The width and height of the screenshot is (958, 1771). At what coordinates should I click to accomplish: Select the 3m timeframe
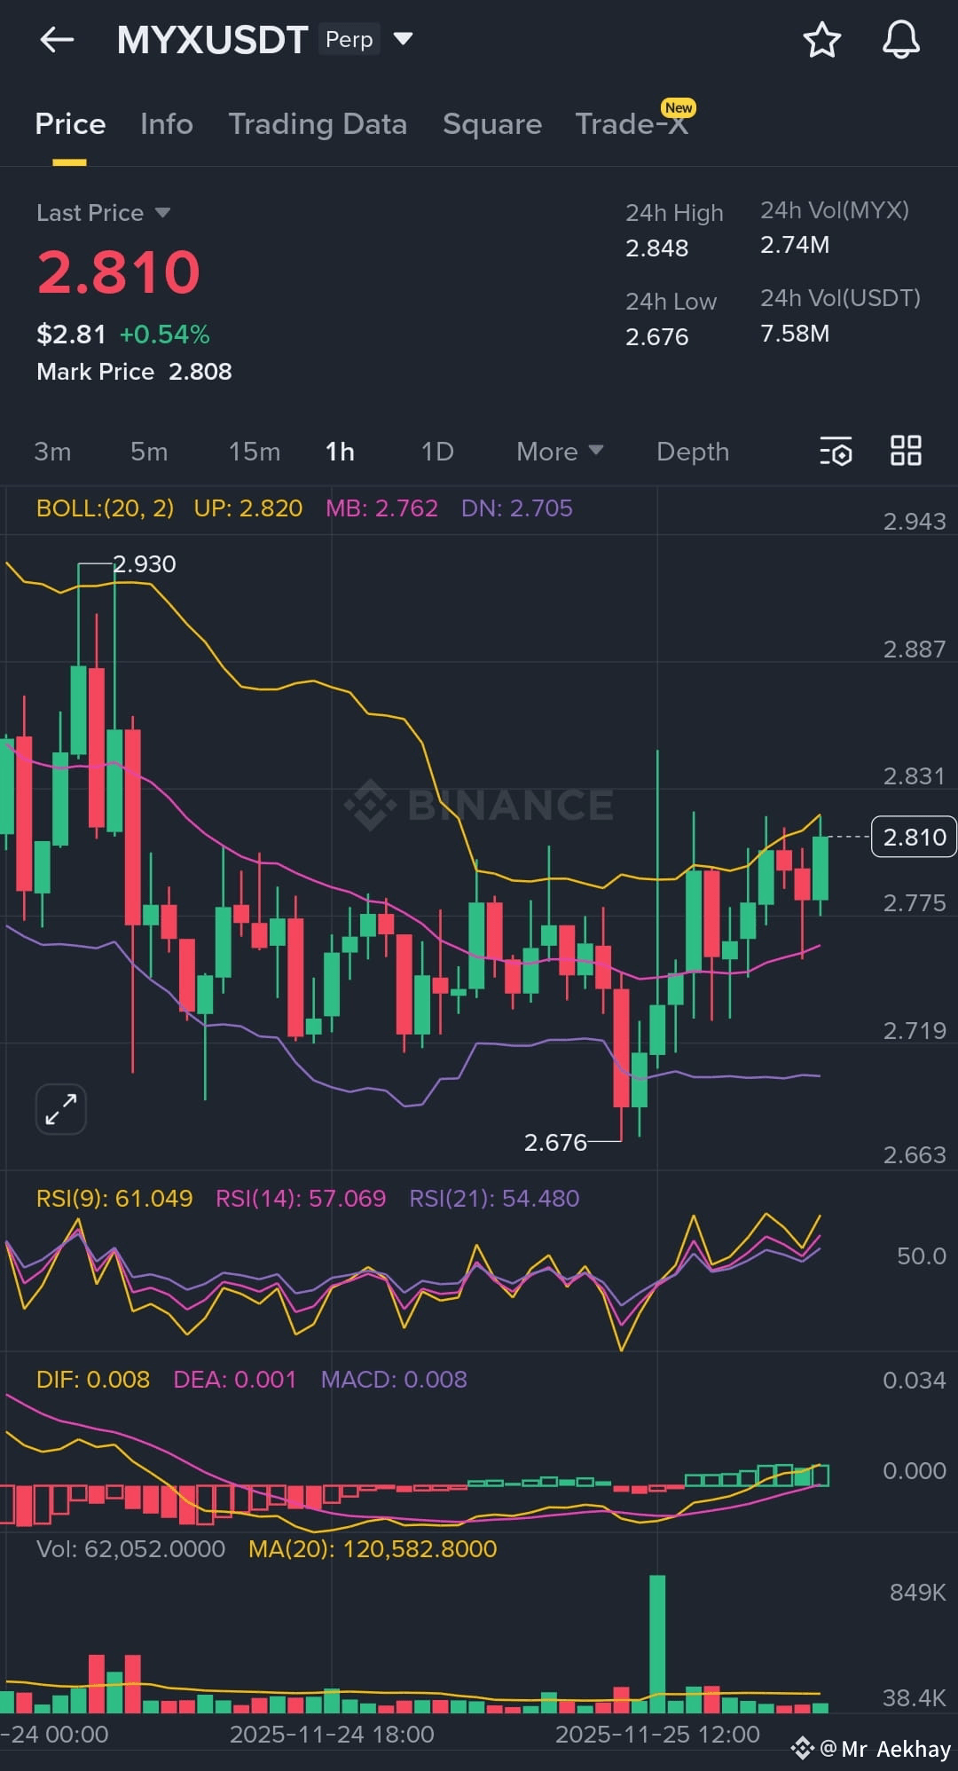click(52, 452)
